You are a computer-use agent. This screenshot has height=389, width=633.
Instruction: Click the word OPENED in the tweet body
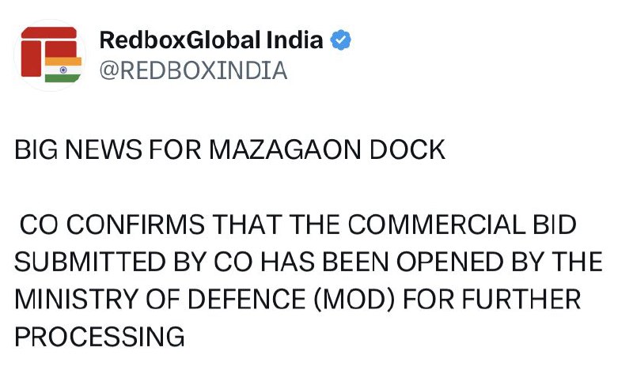pos(449,262)
